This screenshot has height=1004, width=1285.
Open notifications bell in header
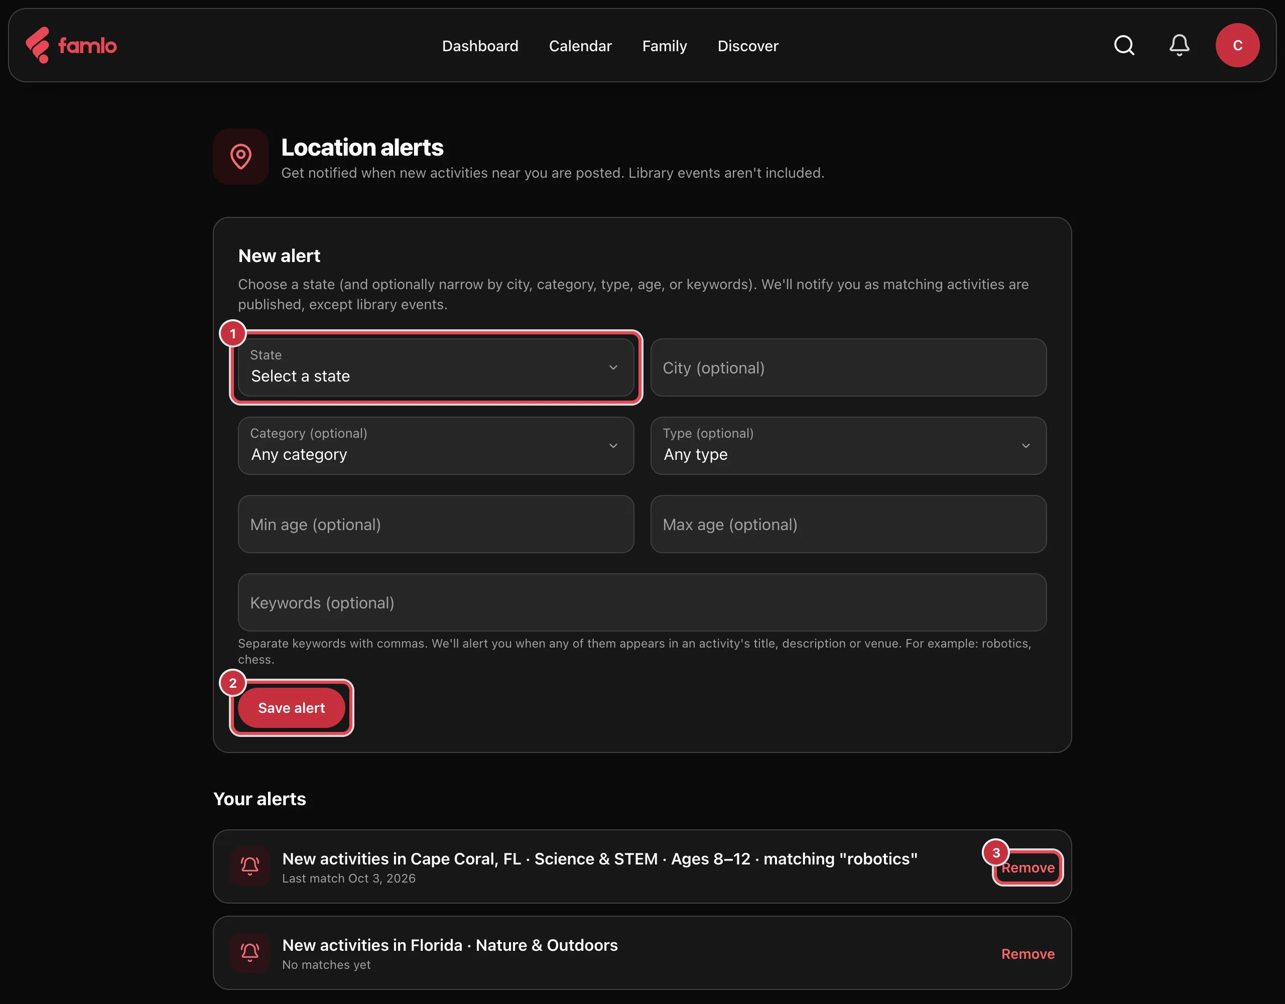(1179, 45)
